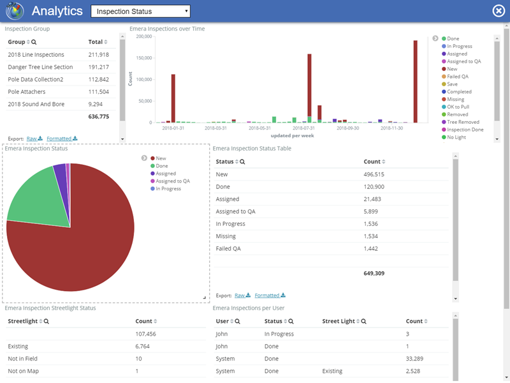Export Inspection Group as Formatted
Viewport: 510px width, 383px height.
point(62,139)
